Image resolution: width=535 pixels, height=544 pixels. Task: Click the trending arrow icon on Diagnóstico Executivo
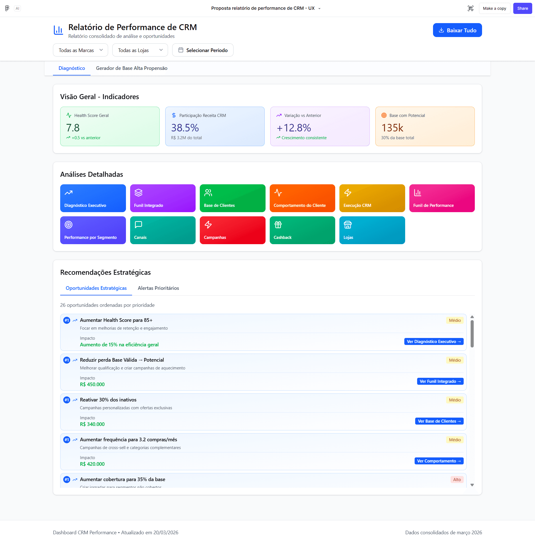pyautogui.click(x=69, y=193)
